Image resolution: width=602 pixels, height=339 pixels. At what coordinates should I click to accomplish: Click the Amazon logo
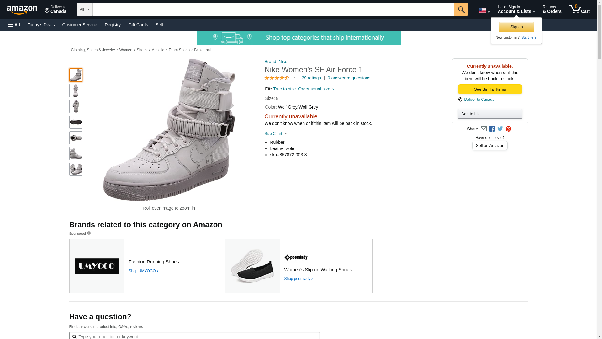[x=22, y=10]
